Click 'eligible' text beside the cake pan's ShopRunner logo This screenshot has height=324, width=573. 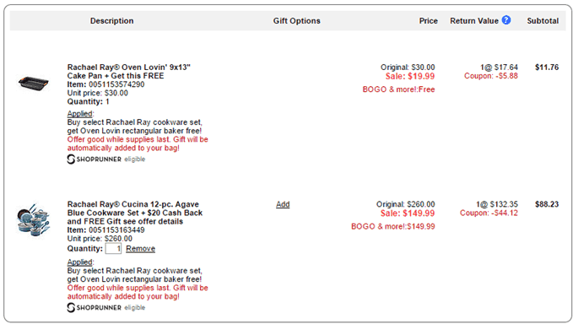(135, 159)
